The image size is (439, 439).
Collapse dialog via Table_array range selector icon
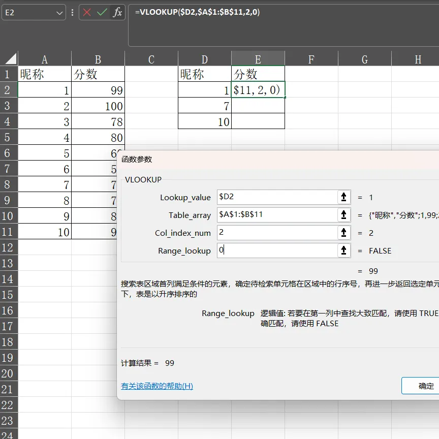[344, 215]
